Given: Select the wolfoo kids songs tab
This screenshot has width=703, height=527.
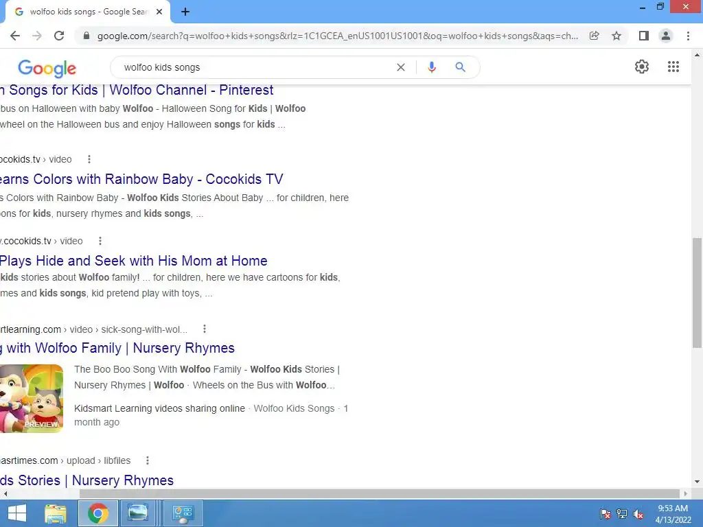Looking at the screenshot, I should [87, 12].
